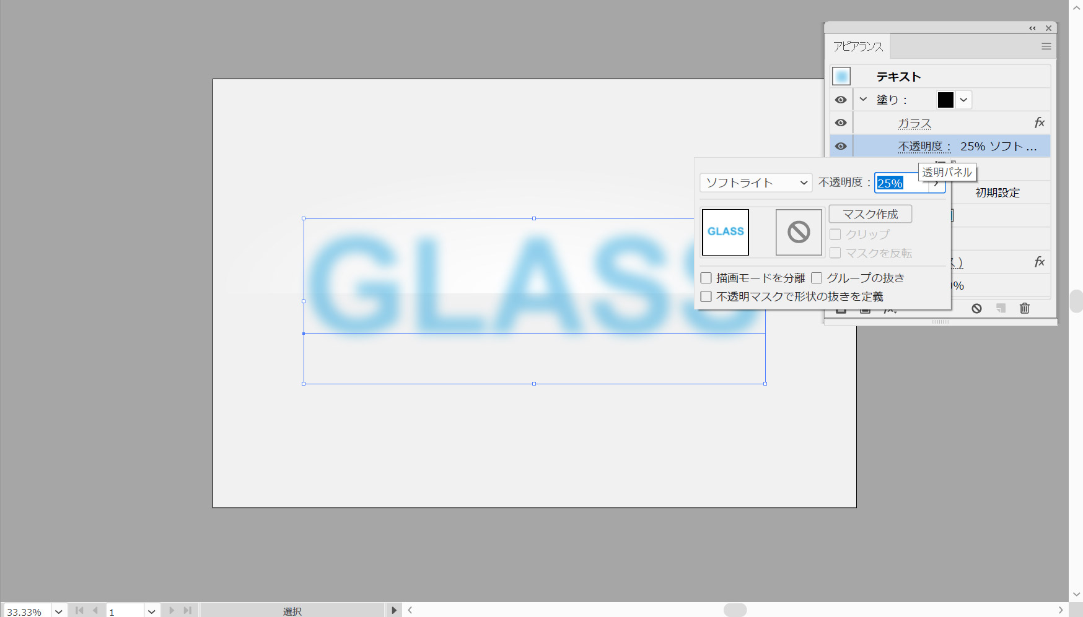Click the マスク作成 button
Screen dimensions: 1083x617
(x=870, y=214)
